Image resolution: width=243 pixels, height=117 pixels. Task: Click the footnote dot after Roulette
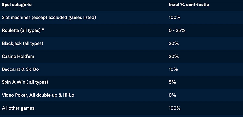43,29
